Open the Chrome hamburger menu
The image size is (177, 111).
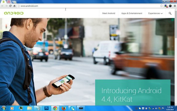[175, 6]
